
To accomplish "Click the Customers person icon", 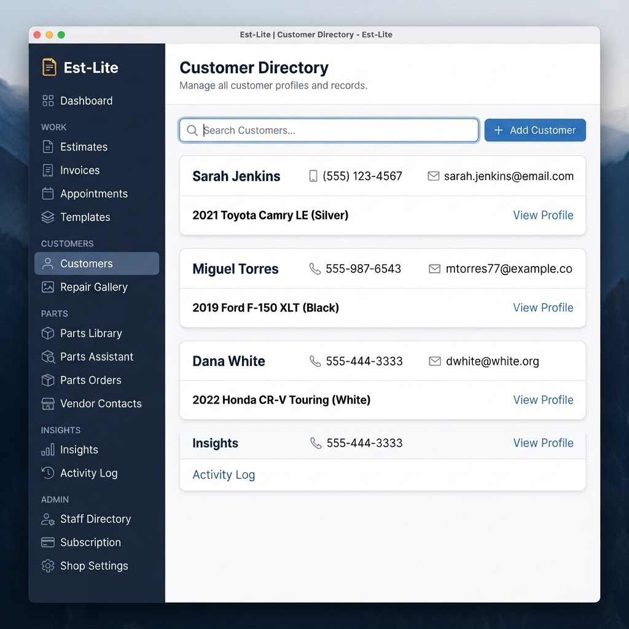I will (x=48, y=264).
